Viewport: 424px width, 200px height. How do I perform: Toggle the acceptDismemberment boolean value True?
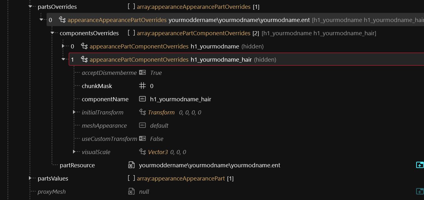(156, 73)
